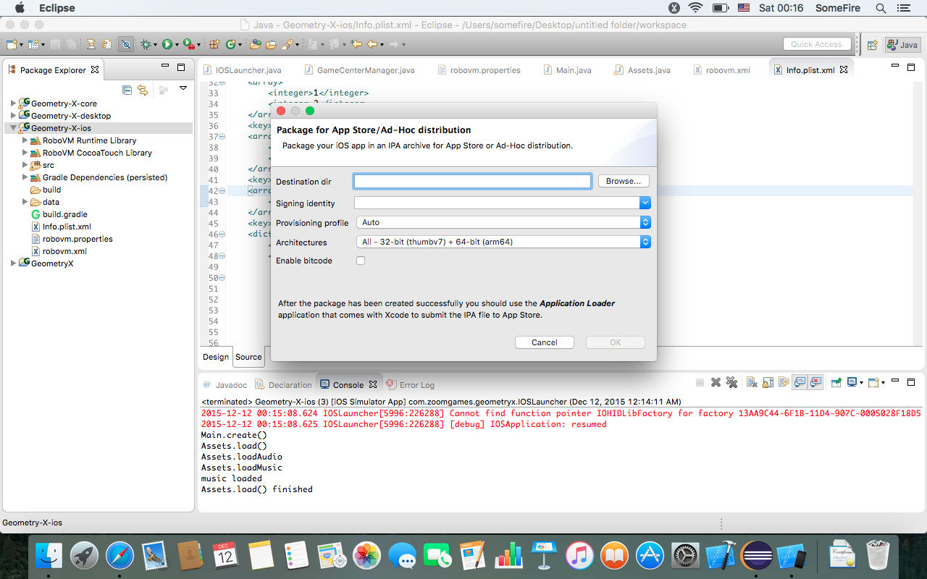Open Spotlight search in menu bar
927x579 pixels.
881,8
